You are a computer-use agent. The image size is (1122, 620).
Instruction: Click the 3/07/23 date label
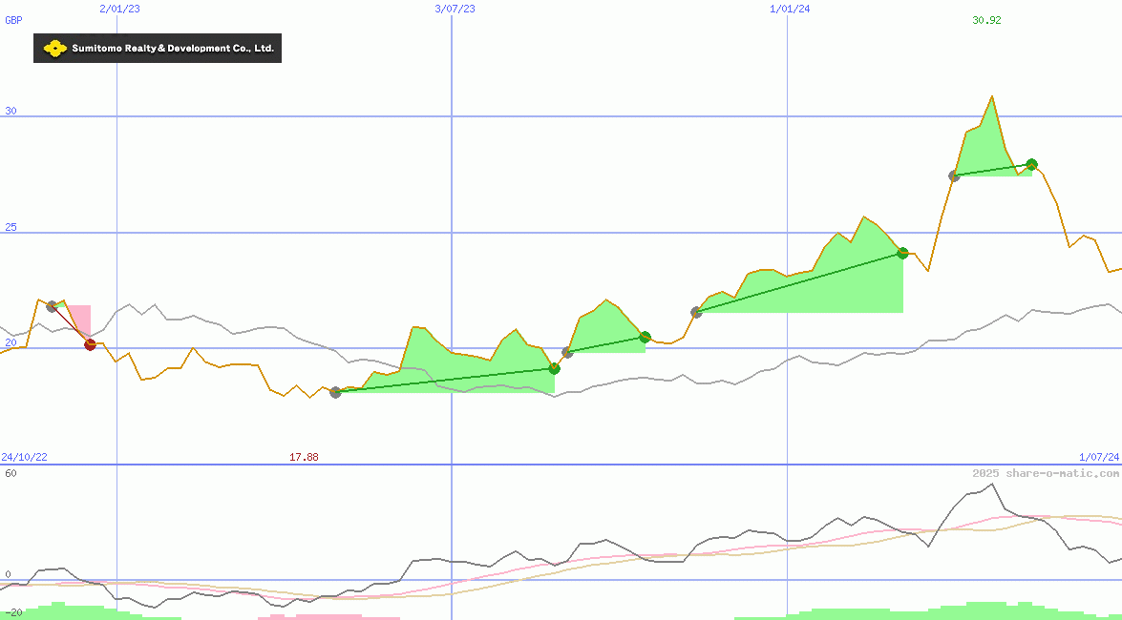[x=455, y=9]
